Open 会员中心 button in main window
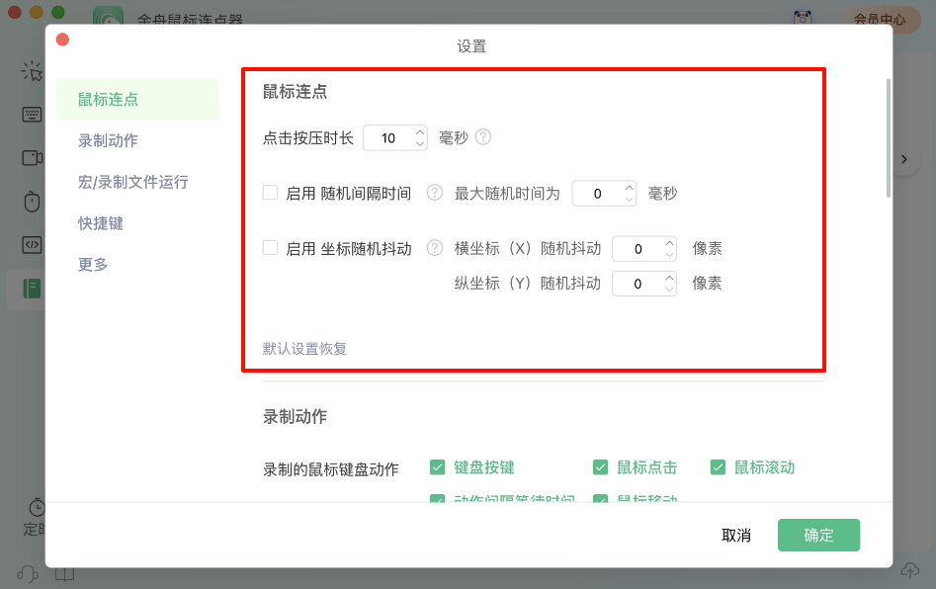 click(880, 19)
